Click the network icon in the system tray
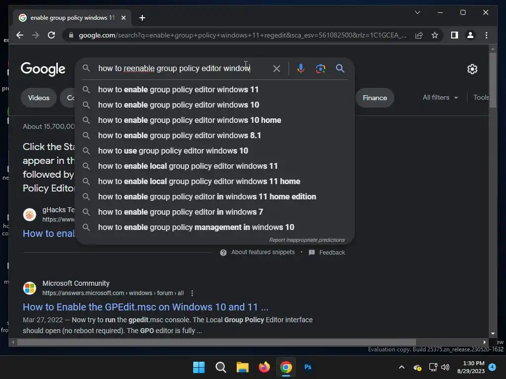Image resolution: width=506 pixels, height=379 pixels. (x=433, y=367)
